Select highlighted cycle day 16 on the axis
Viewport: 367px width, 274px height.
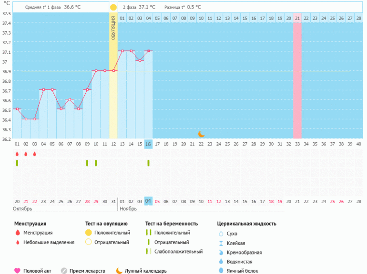148,144
